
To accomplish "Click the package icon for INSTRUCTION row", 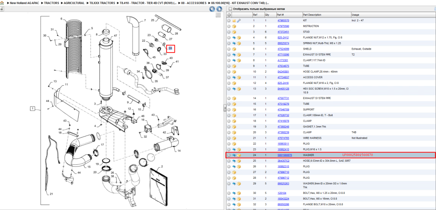I will (x=234, y=27).
